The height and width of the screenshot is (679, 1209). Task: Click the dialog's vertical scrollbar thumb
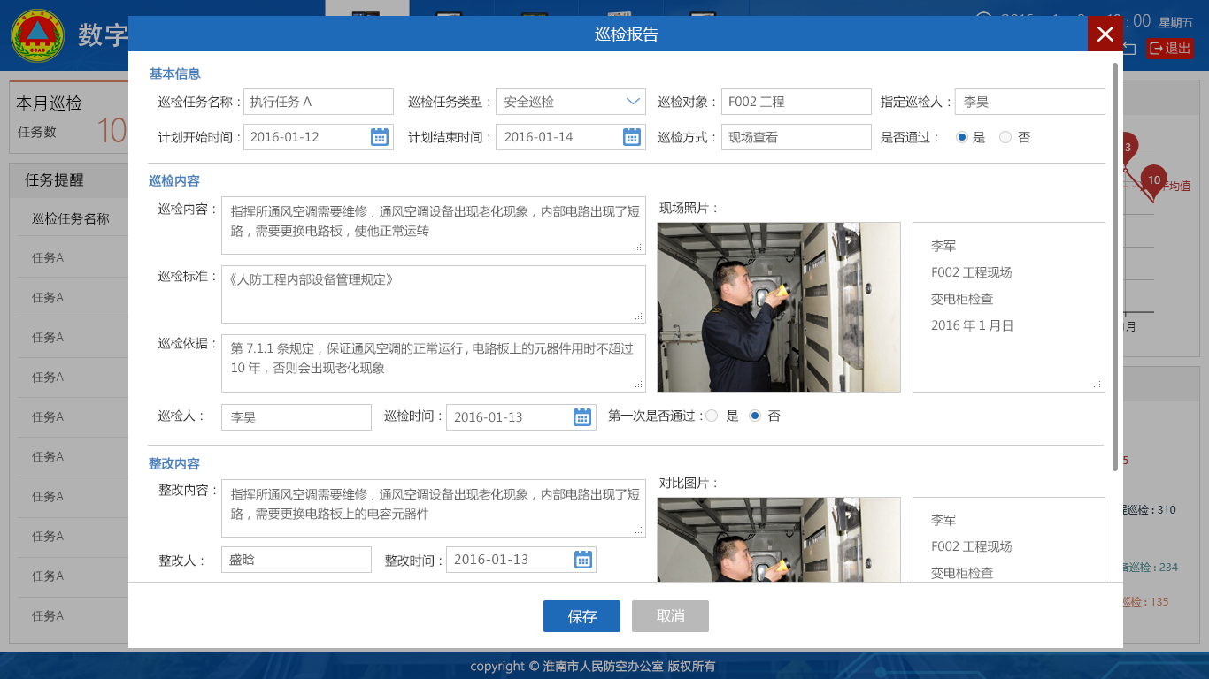coord(1115,267)
